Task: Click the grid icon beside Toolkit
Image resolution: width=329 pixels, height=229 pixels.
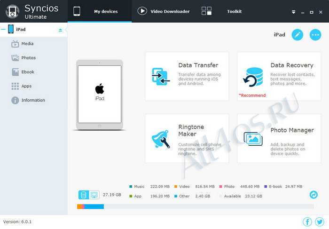Action: point(206,11)
